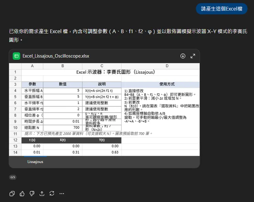Select the user message bubble 請產生這個Excel檔

pos(222,9)
